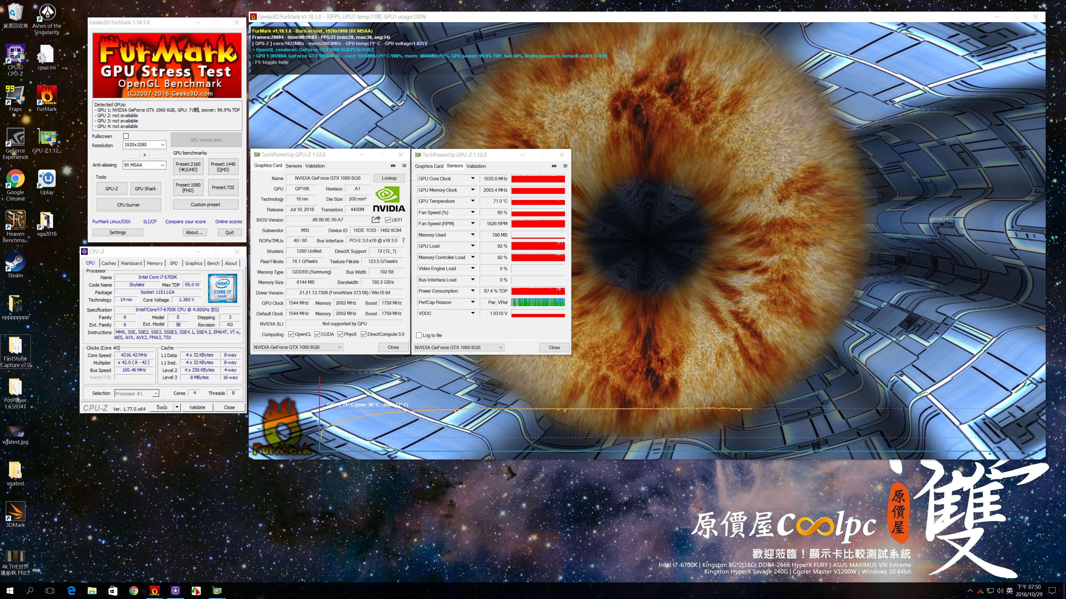Open the Fraps desktop icon
Image resolution: width=1066 pixels, height=599 pixels.
point(15,98)
